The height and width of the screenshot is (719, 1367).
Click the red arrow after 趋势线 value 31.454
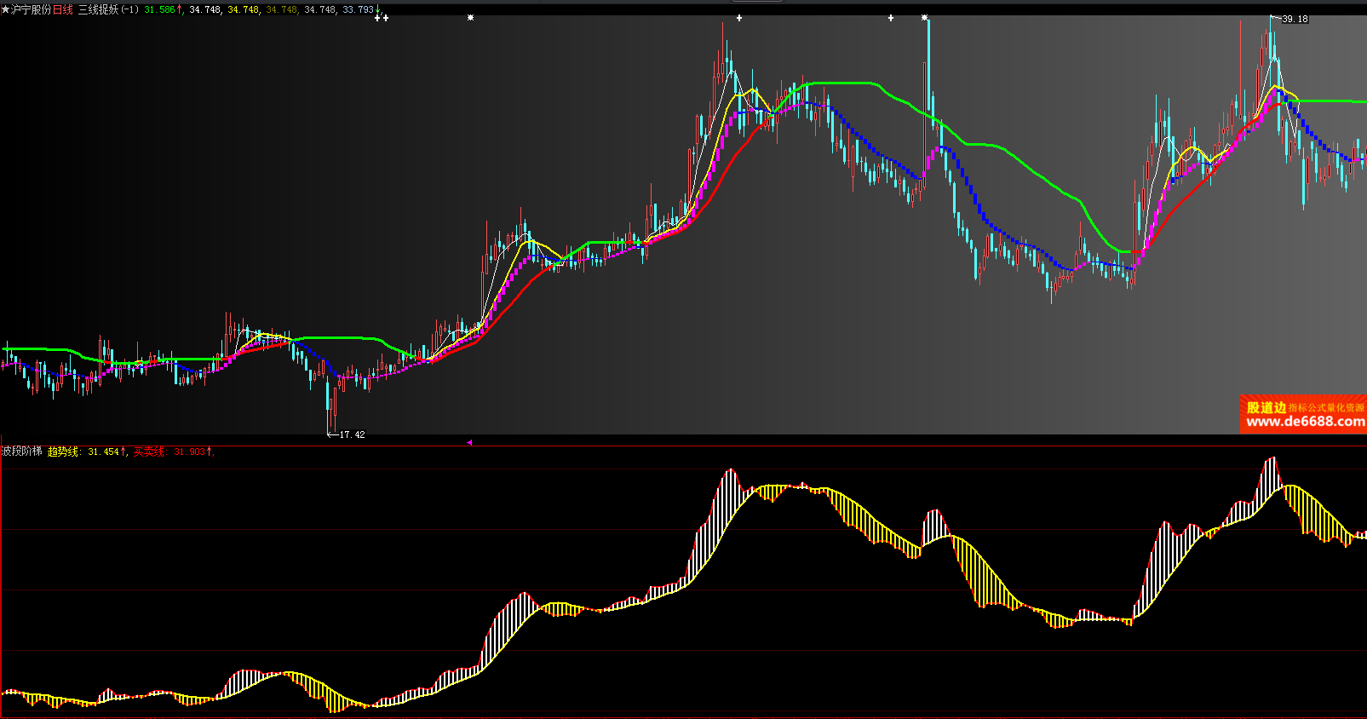[123, 452]
